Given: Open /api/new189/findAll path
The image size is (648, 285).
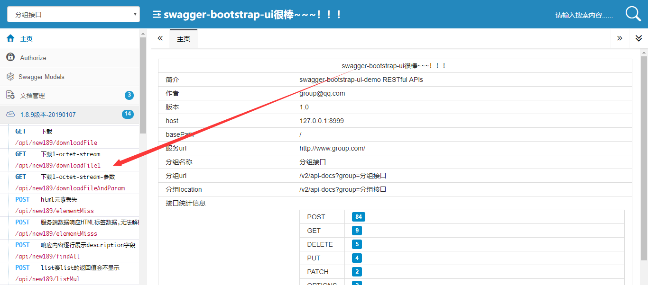Looking at the screenshot, I should tap(47, 256).
